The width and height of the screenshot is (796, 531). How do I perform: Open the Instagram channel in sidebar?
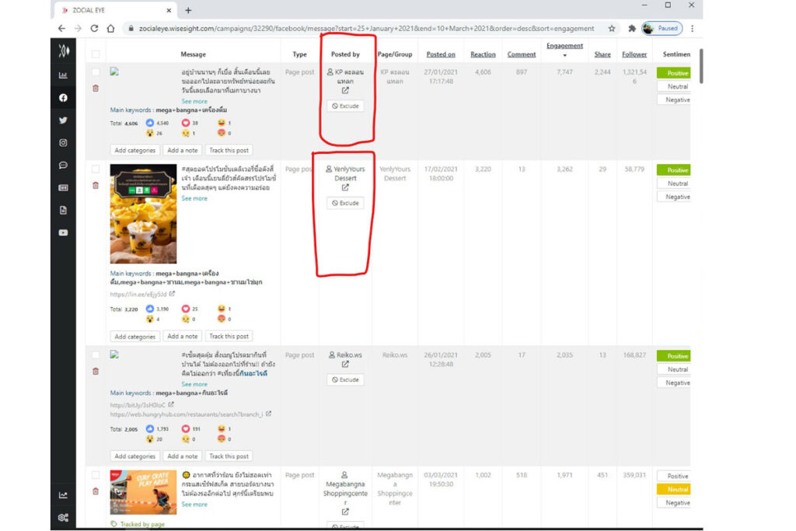[63, 142]
